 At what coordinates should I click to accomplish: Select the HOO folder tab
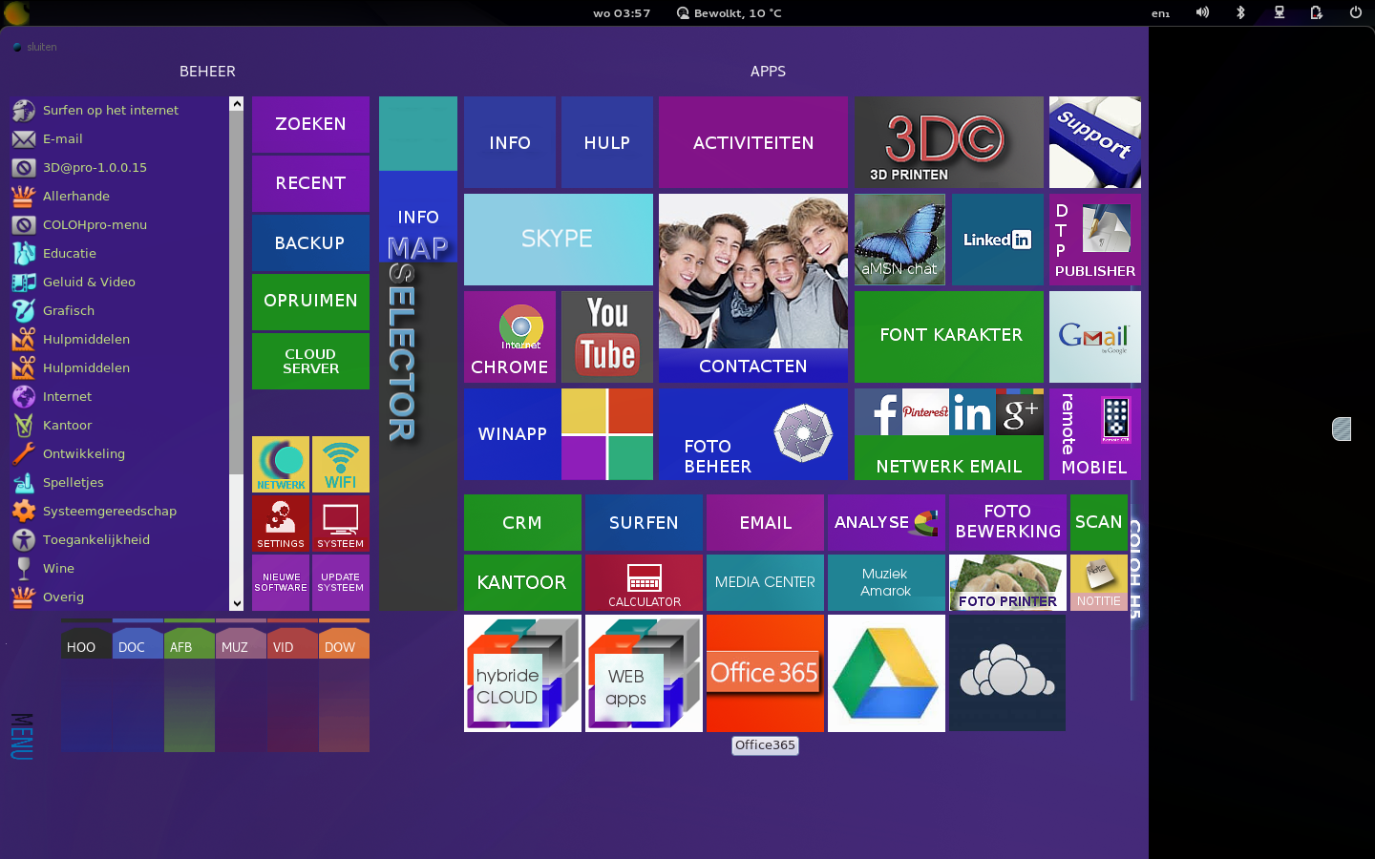point(86,641)
